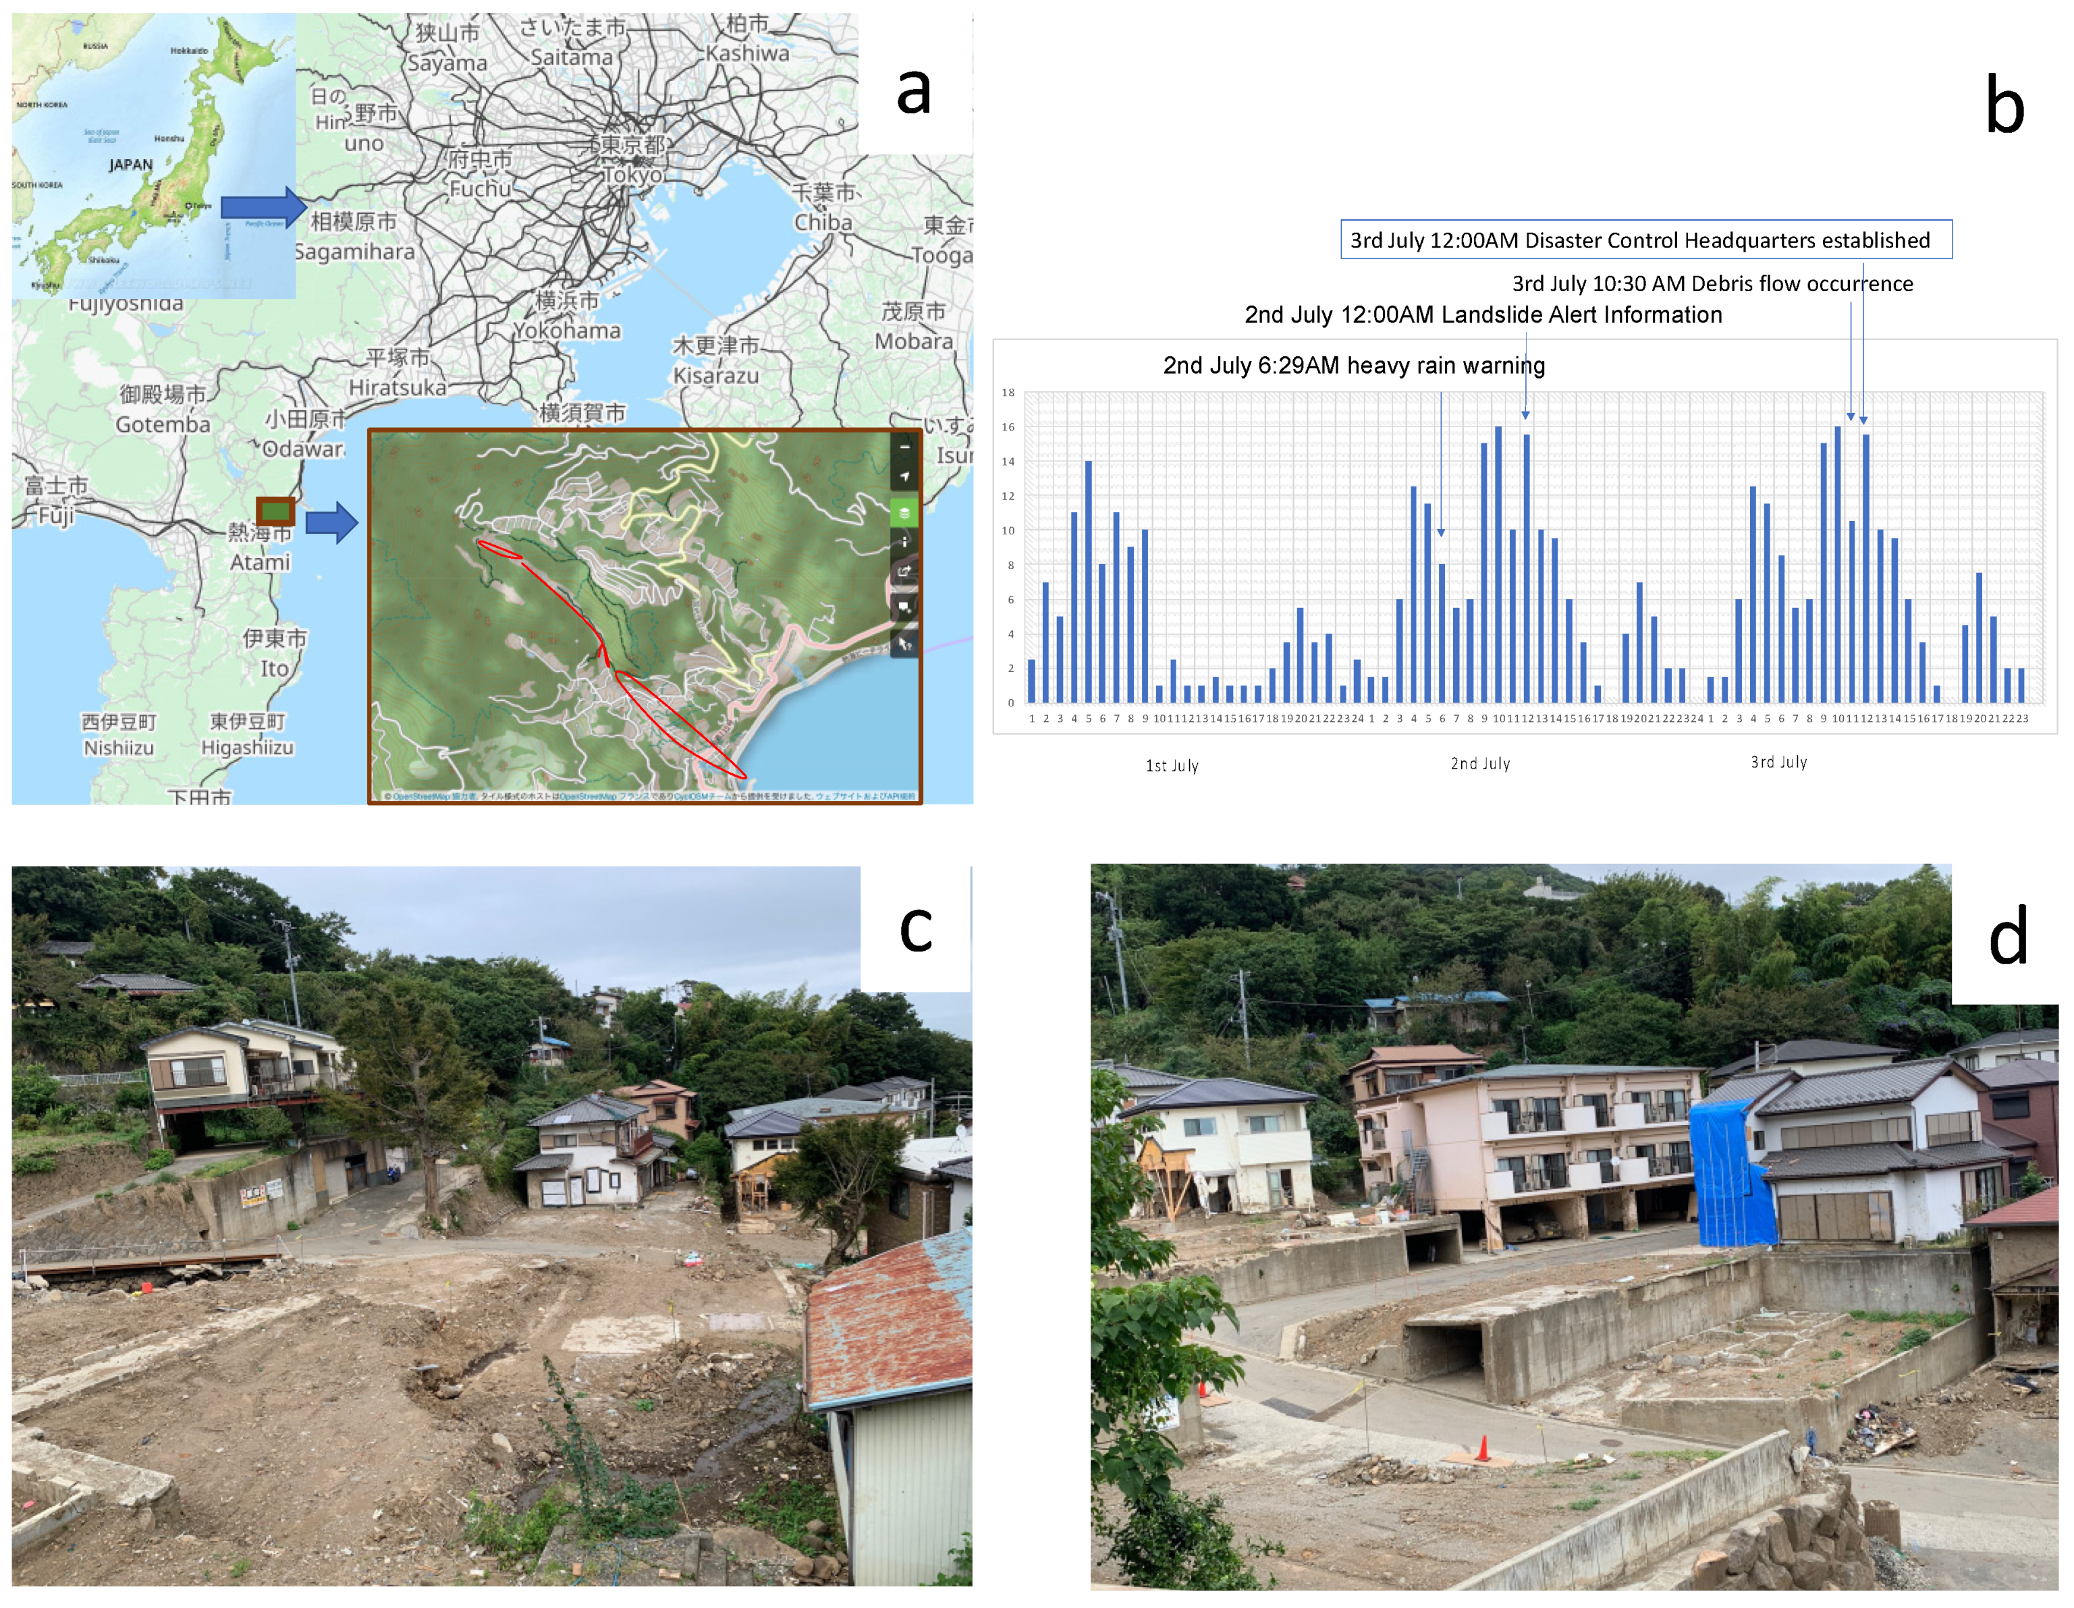This screenshot has height=1608, width=2074.
Task: Click the share map icon
Action: click(904, 572)
